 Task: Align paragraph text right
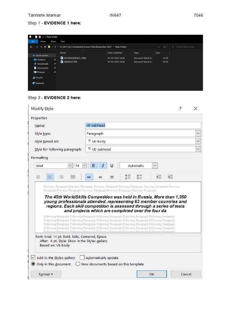point(61,177)
